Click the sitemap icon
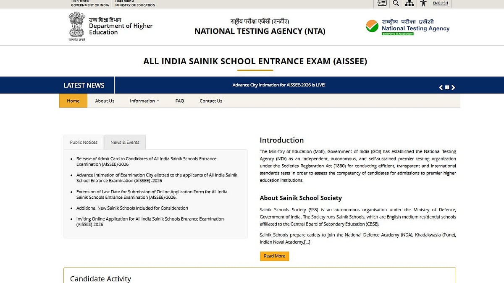Image resolution: width=504 pixels, height=283 pixels. (409, 3)
